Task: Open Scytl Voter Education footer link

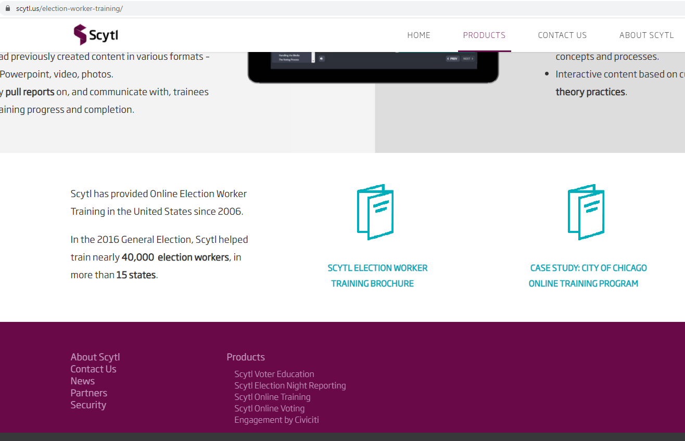Action: point(274,374)
